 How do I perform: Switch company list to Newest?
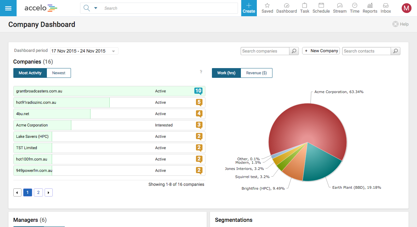pos(59,73)
